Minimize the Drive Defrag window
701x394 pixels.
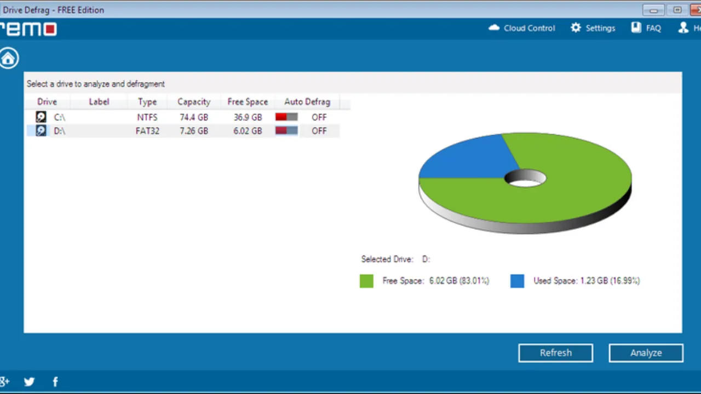click(x=652, y=10)
